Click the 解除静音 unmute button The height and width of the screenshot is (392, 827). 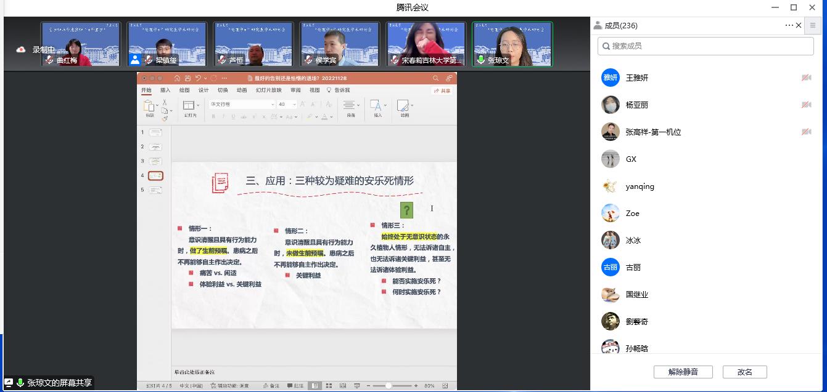683,372
